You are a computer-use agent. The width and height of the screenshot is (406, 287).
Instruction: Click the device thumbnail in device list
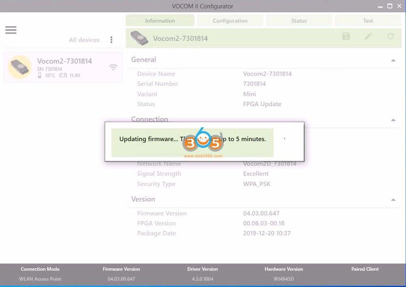point(20,67)
